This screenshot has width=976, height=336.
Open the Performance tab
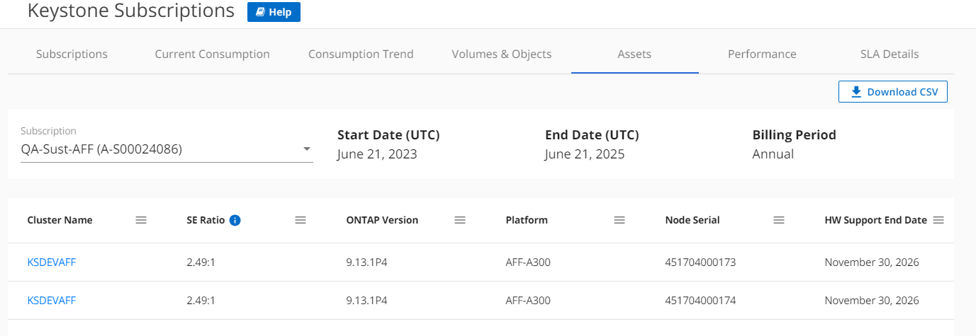point(762,54)
